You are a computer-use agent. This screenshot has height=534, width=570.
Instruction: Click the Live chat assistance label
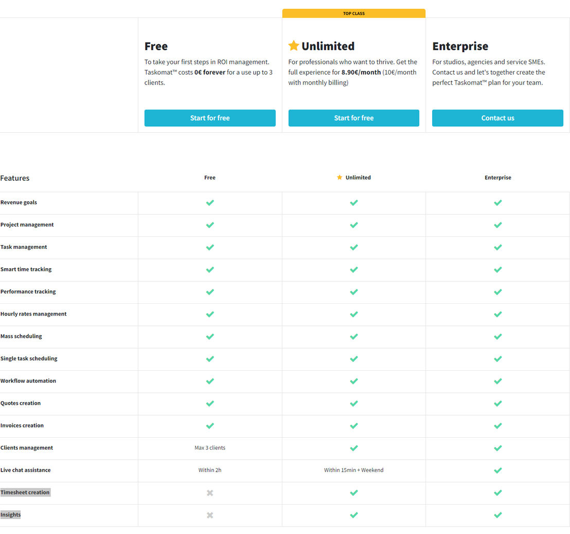pos(25,470)
